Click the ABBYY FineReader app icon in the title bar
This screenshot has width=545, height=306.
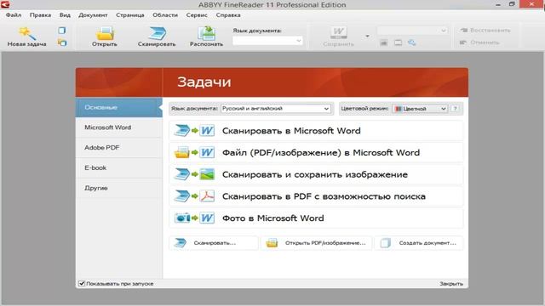(5, 4)
